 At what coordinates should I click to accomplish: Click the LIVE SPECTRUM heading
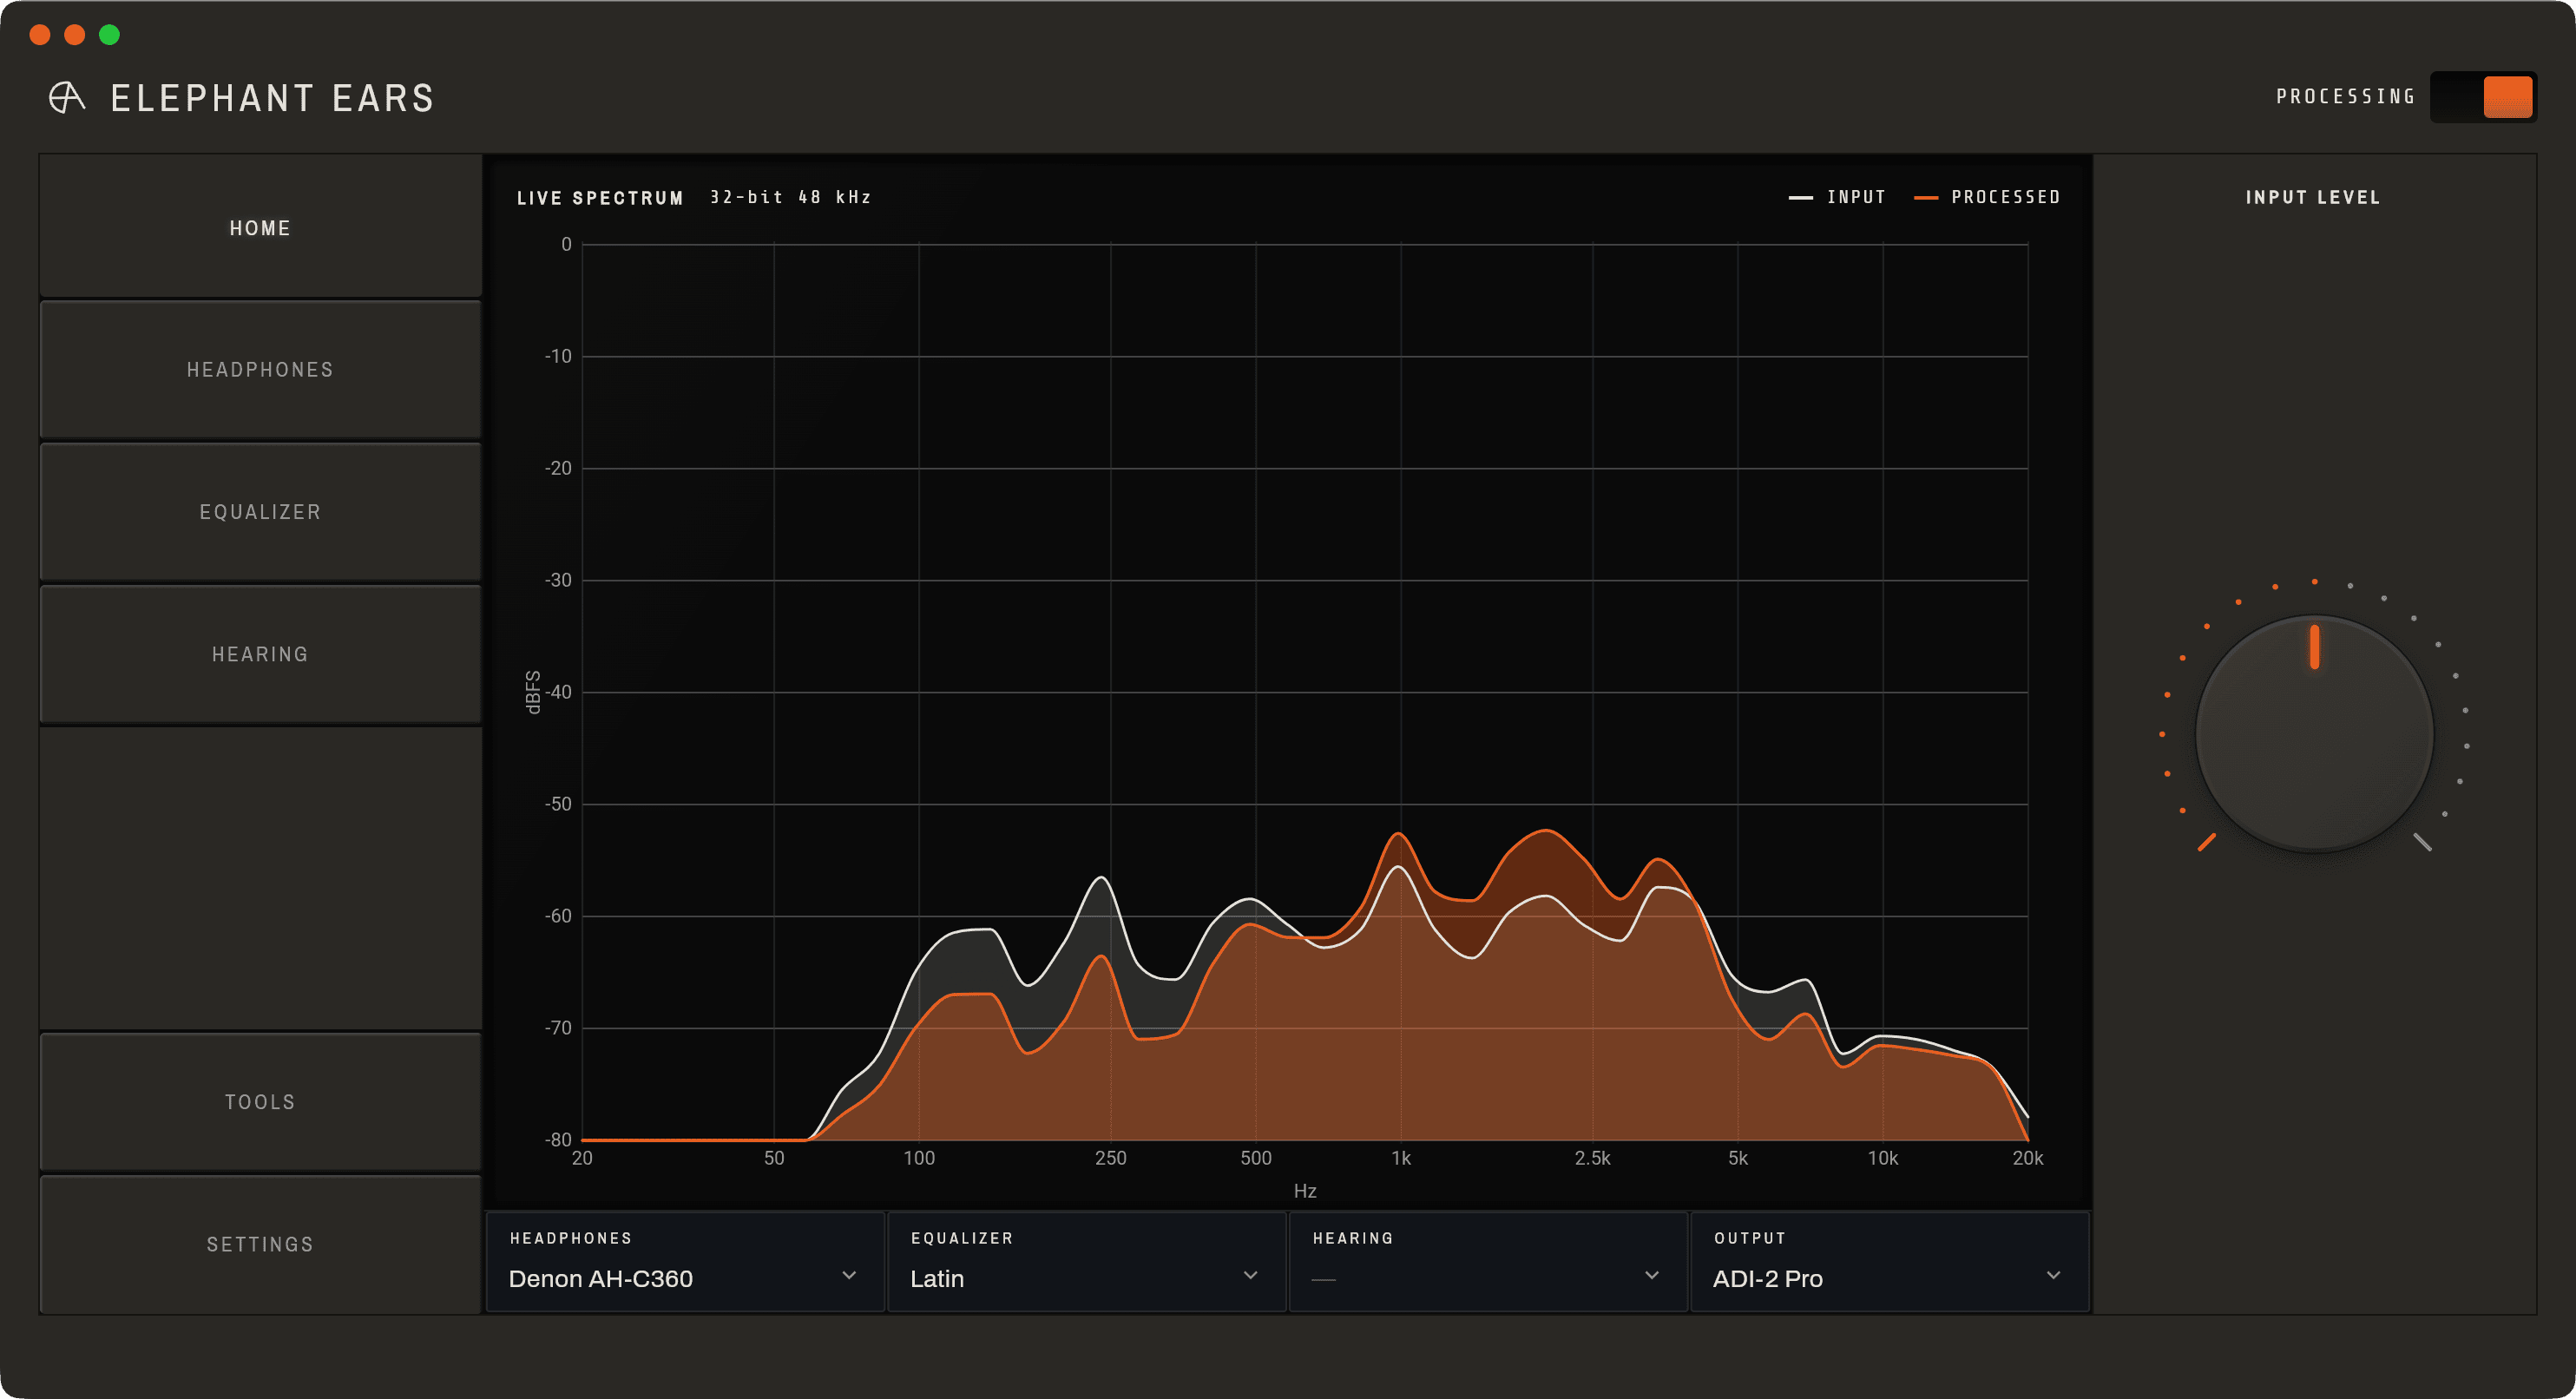click(600, 198)
